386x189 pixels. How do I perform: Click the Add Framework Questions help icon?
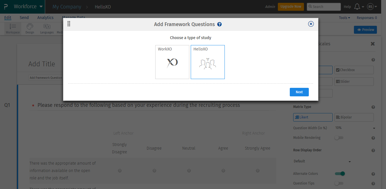pyautogui.click(x=219, y=24)
